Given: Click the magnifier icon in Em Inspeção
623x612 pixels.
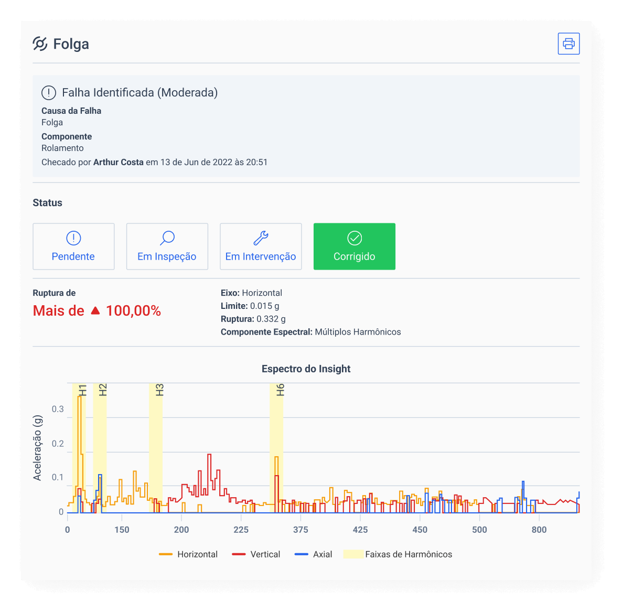Looking at the screenshot, I should click(x=167, y=238).
